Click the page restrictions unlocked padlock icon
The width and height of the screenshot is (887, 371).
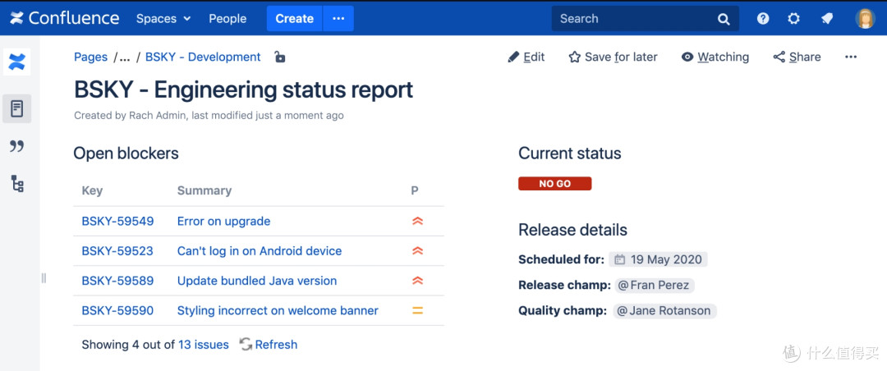tap(279, 57)
